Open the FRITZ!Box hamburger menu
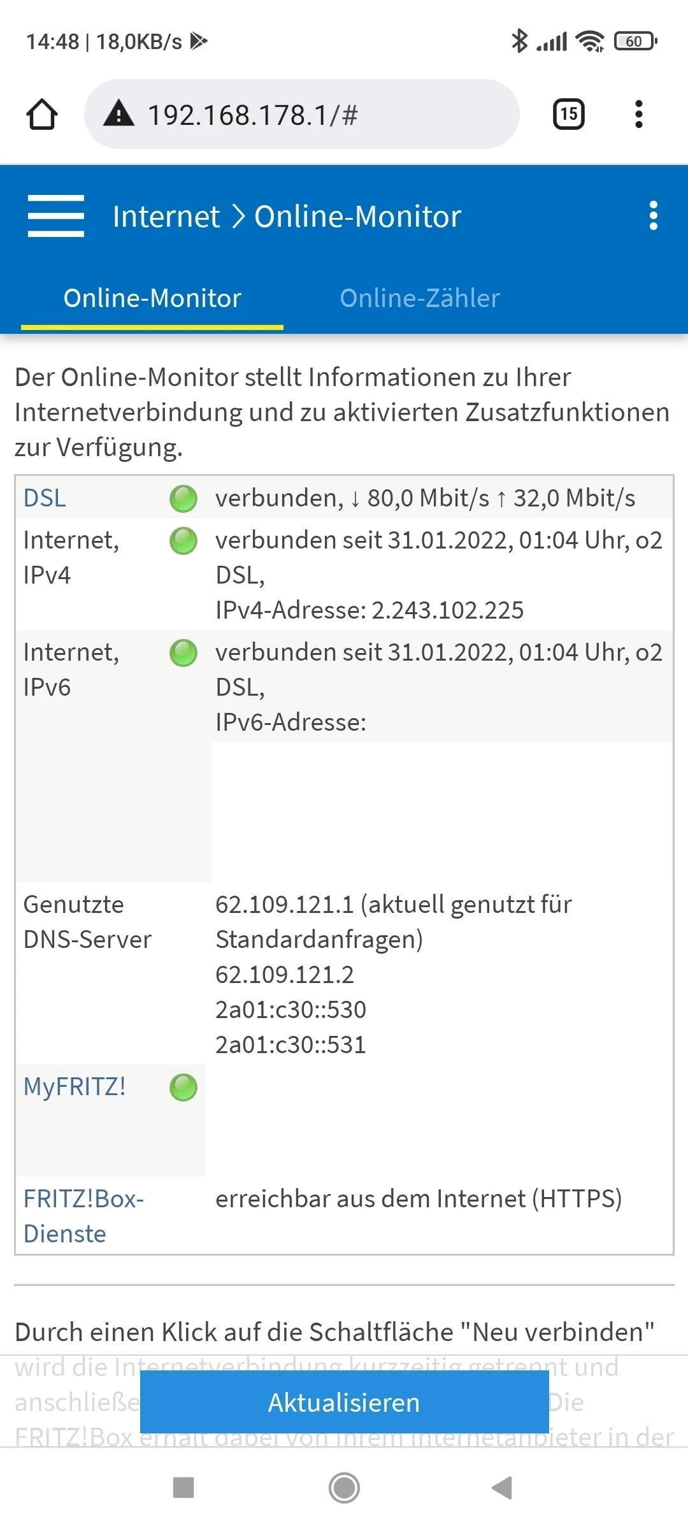This screenshot has height=1529, width=688. (x=56, y=217)
